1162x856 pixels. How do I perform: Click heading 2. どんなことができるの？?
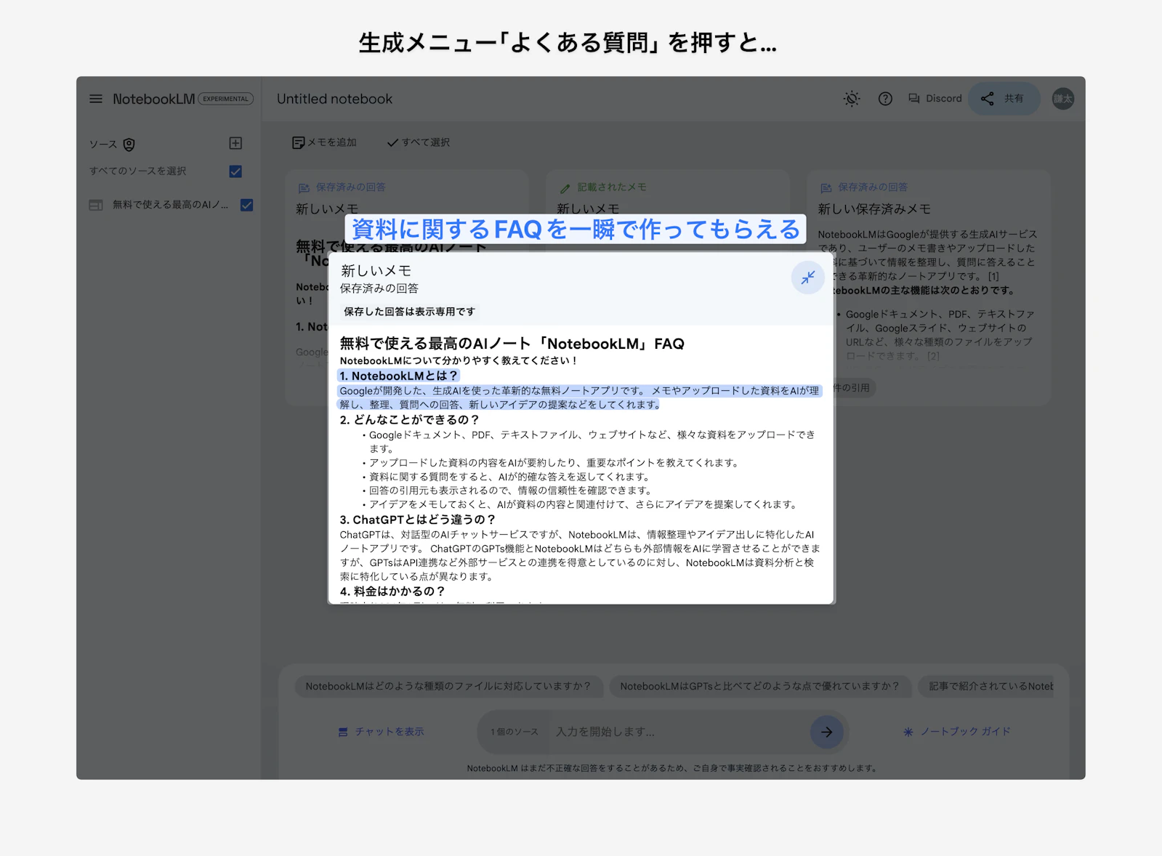pyautogui.click(x=409, y=419)
